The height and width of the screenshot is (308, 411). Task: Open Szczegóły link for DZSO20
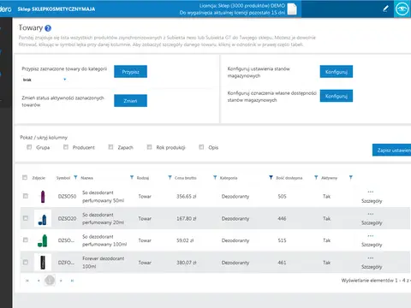tap(372, 222)
